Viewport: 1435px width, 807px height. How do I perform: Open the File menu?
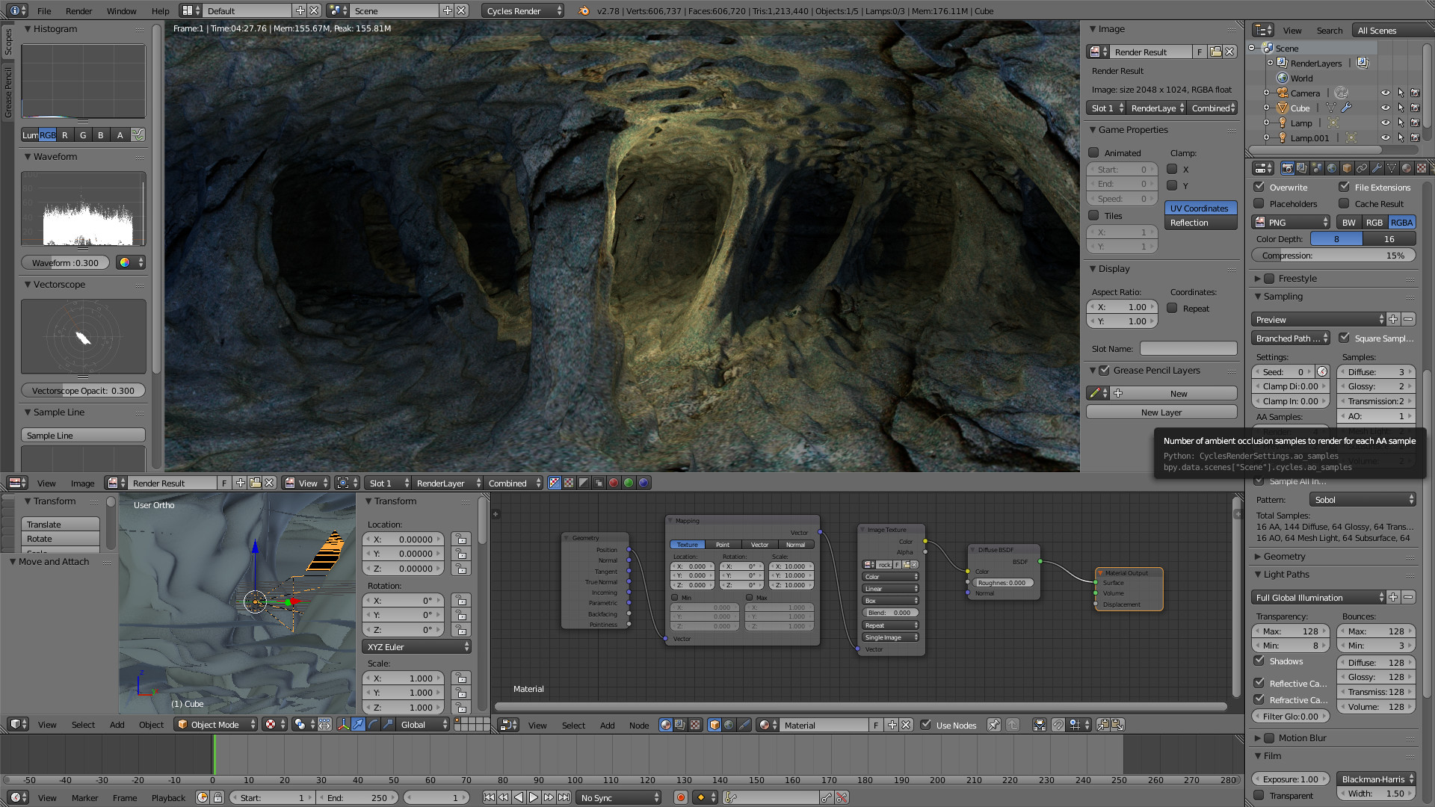(44, 10)
